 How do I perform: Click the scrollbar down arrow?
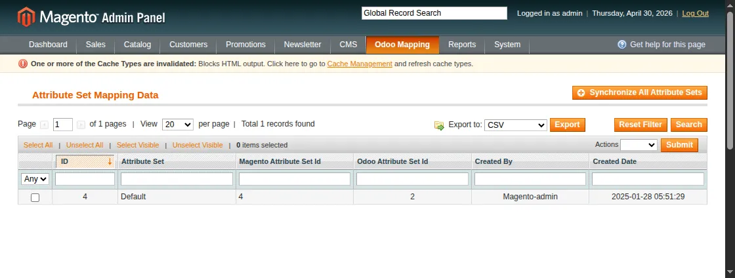pos(730,272)
